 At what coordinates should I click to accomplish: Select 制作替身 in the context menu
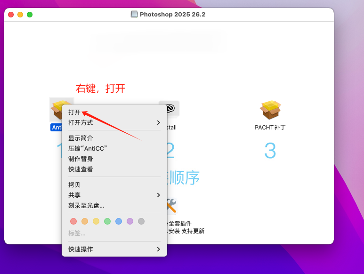[114, 159]
